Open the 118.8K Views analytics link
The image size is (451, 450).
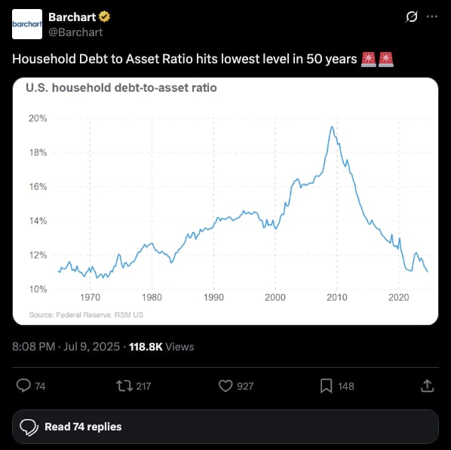coord(161,347)
